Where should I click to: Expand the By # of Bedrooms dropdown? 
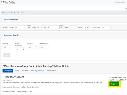tap(20, 49)
